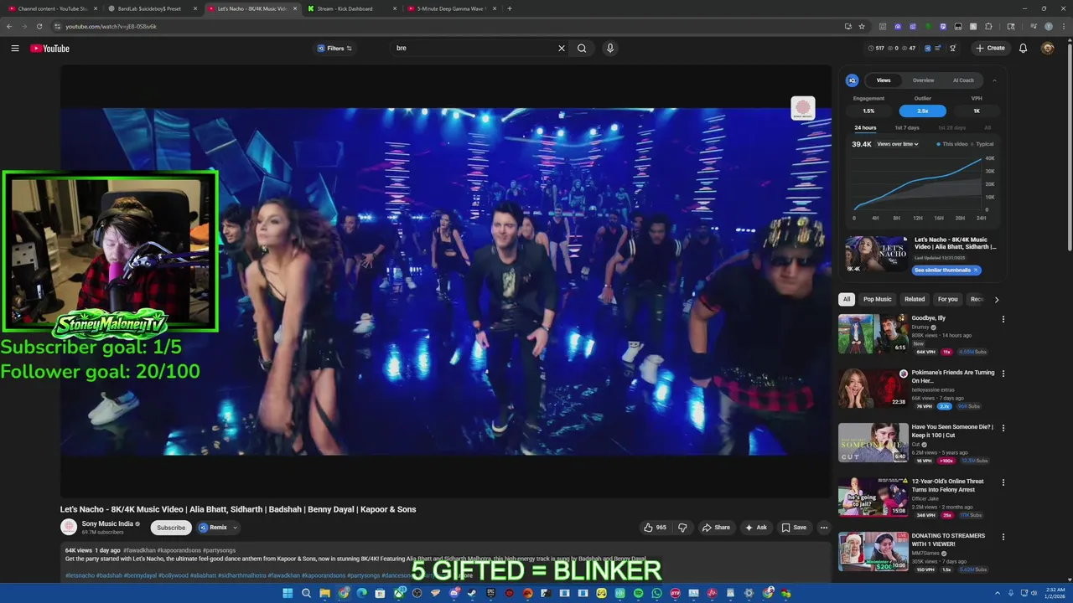Filter suggestions by Related chip
This screenshot has height=603, width=1073.
(915, 299)
